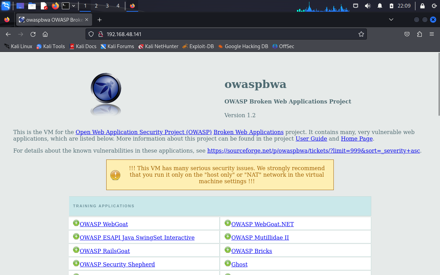The width and height of the screenshot is (440, 275).
Task: Expand the list all tabs chevron
Action: (391, 20)
